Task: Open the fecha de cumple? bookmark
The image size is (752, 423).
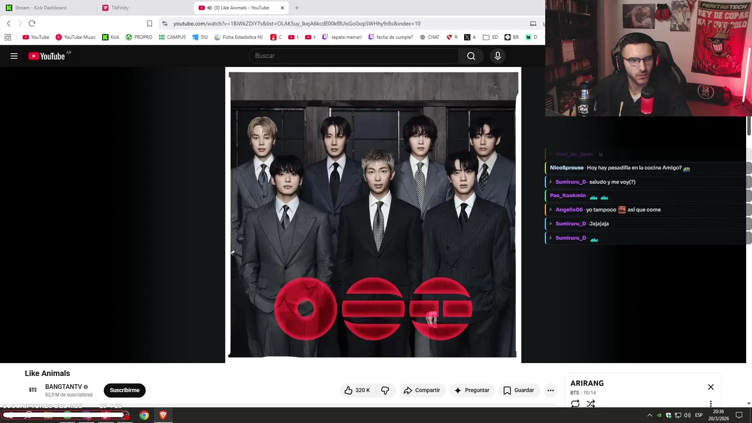Action: 391,37
